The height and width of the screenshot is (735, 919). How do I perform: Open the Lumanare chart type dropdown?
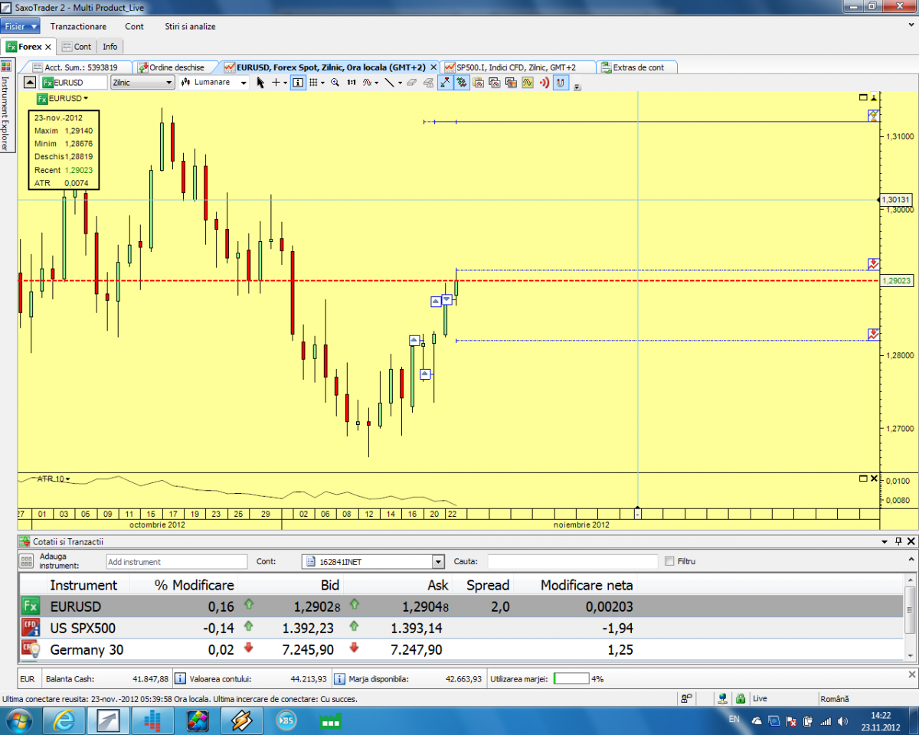tap(214, 83)
